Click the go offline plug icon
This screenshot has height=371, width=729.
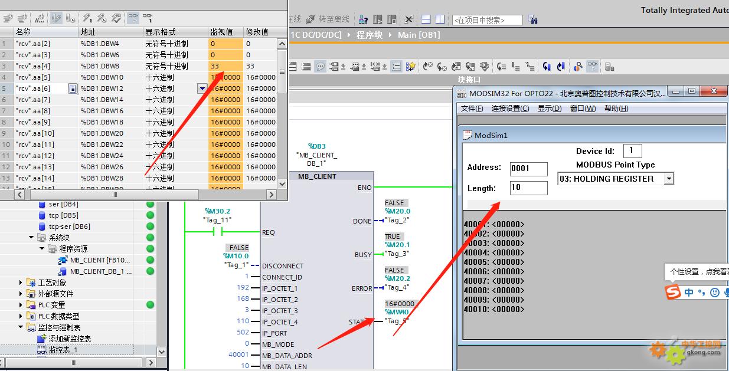310,19
